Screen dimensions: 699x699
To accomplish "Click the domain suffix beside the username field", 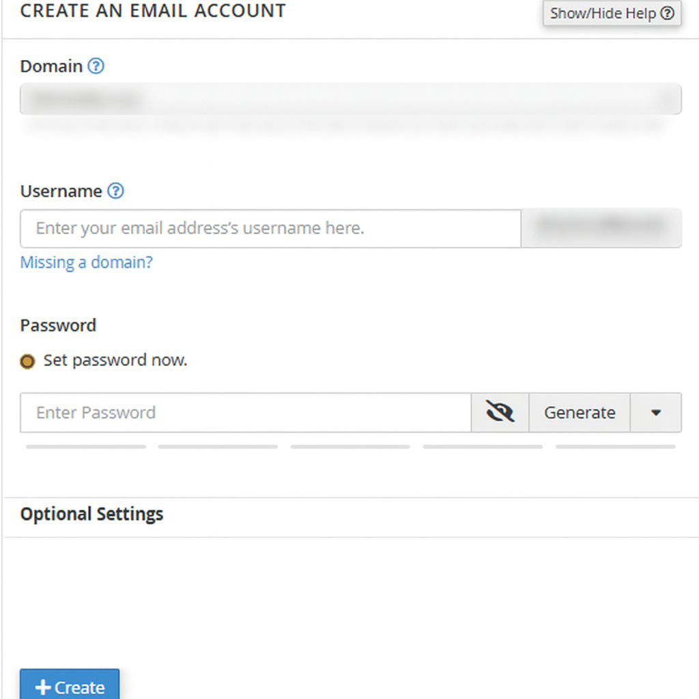I will (601, 228).
